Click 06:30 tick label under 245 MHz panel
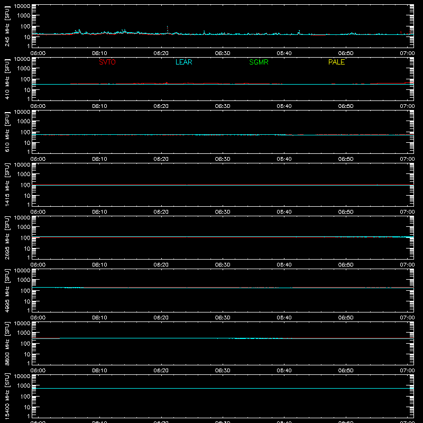423x423 pixels. (223, 53)
